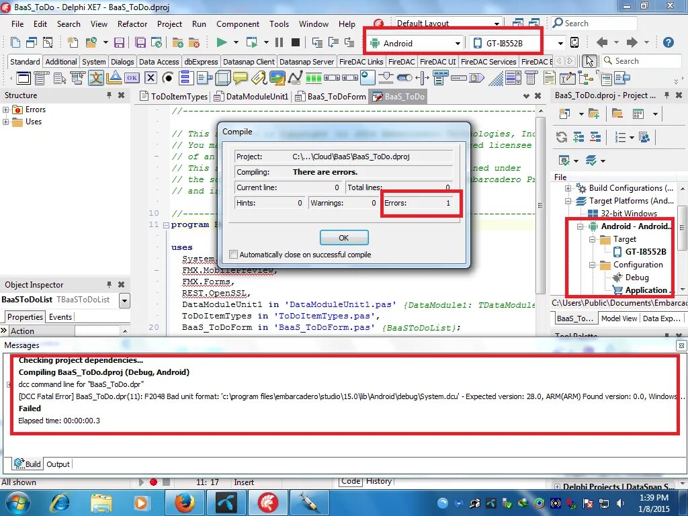Click OK in Compile dialog
The height and width of the screenshot is (516, 688).
[344, 237]
